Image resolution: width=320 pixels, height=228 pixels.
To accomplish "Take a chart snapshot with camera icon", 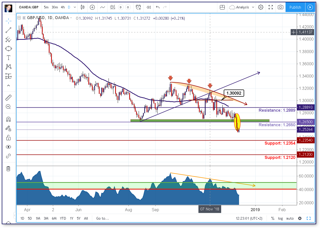I will [280, 7].
